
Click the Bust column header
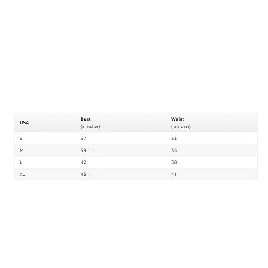[85, 119]
